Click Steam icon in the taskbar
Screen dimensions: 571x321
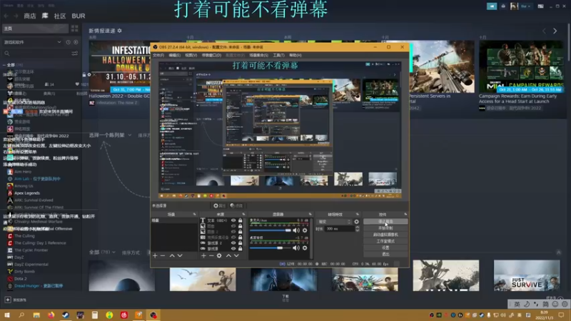click(66, 315)
